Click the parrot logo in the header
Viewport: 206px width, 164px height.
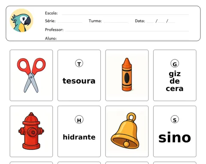(x=21, y=20)
